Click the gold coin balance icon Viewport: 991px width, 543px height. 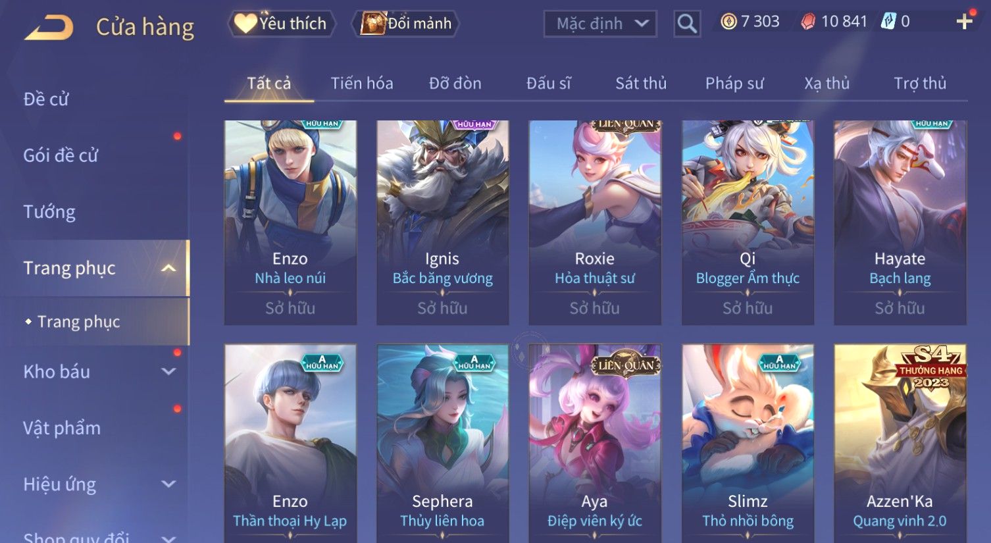point(728,22)
